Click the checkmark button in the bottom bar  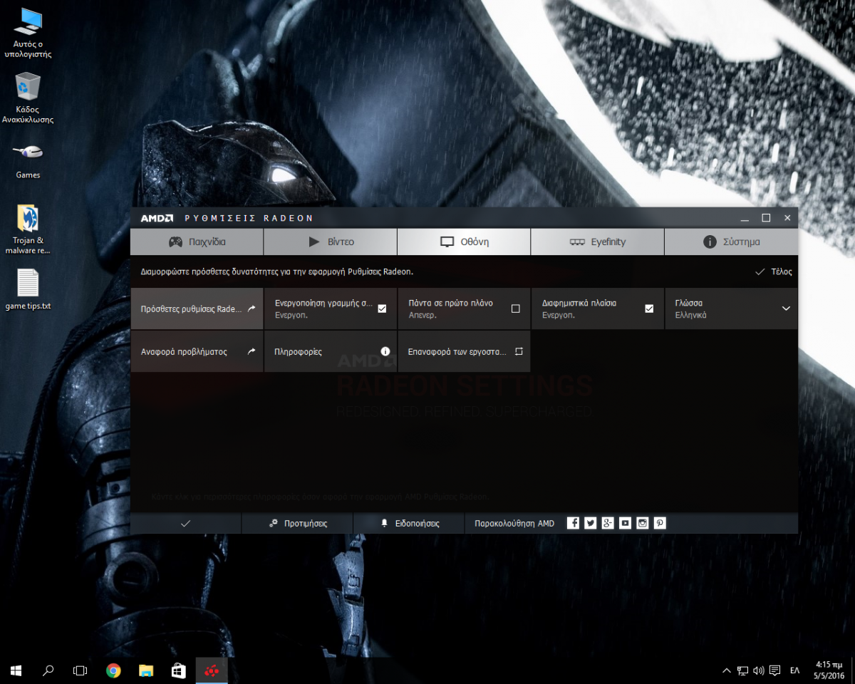186,523
